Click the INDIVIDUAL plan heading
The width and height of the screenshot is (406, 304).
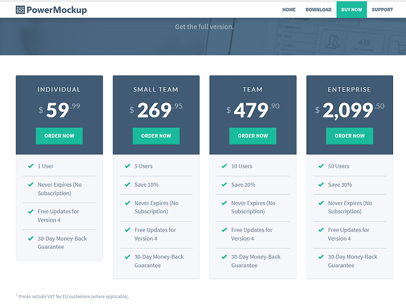59,90
